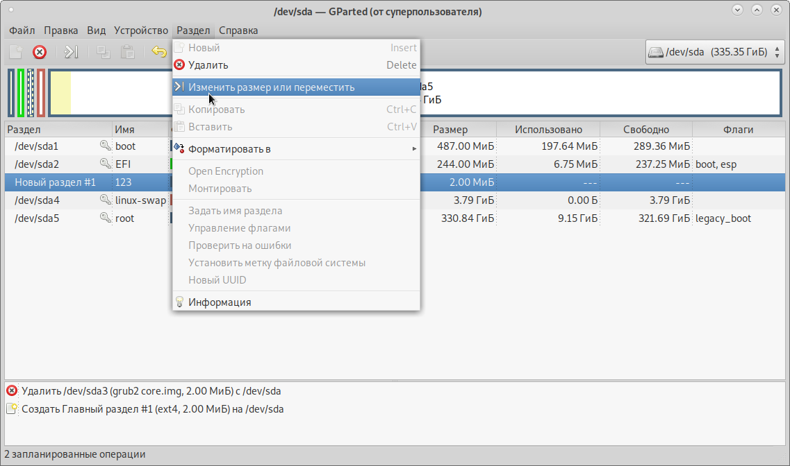Maximize the GParted window
The image size is (790, 466).
(757, 10)
